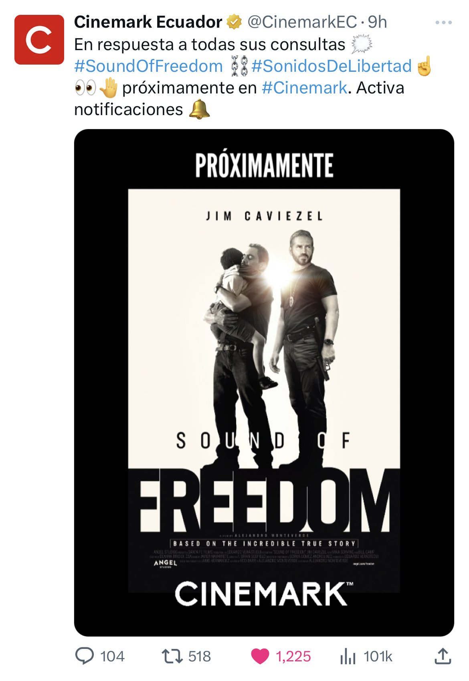Click the 518 retweets count

(x=199, y=657)
